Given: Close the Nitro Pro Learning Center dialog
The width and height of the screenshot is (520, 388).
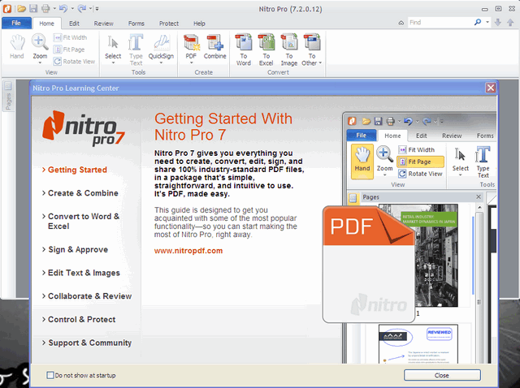Looking at the screenshot, I should point(491,88).
